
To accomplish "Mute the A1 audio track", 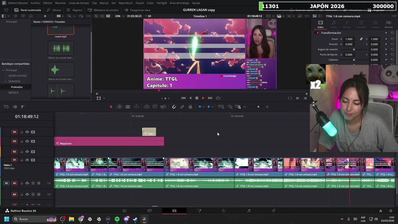I will (x=39, y=183).
